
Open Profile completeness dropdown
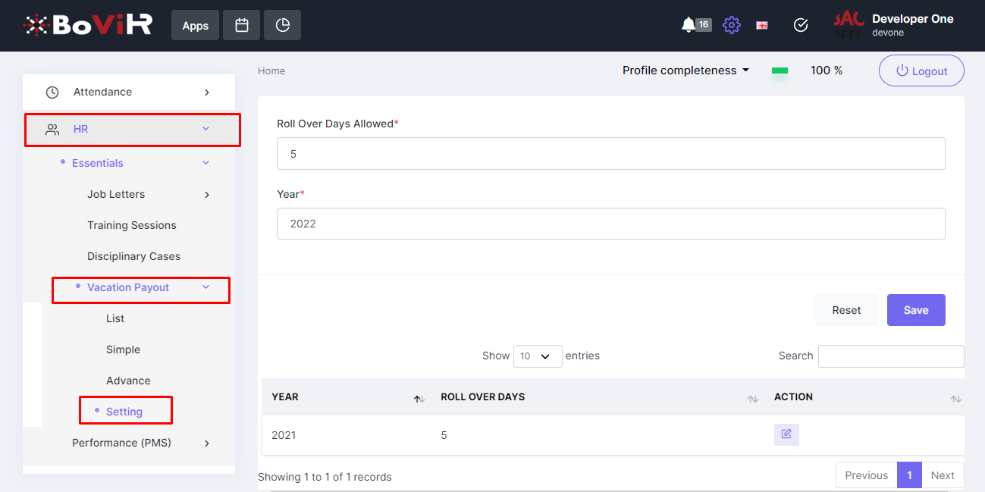pos(685,71)
